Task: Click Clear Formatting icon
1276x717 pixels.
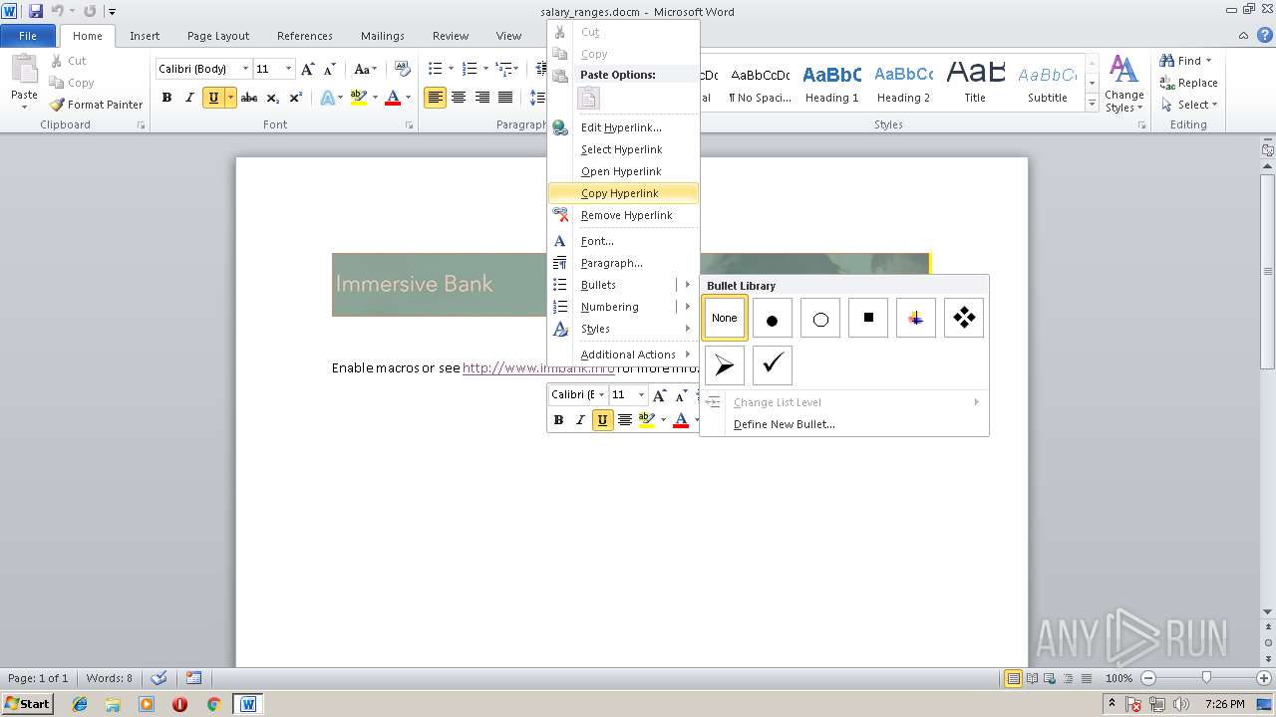Action: [x=403, y=69]
